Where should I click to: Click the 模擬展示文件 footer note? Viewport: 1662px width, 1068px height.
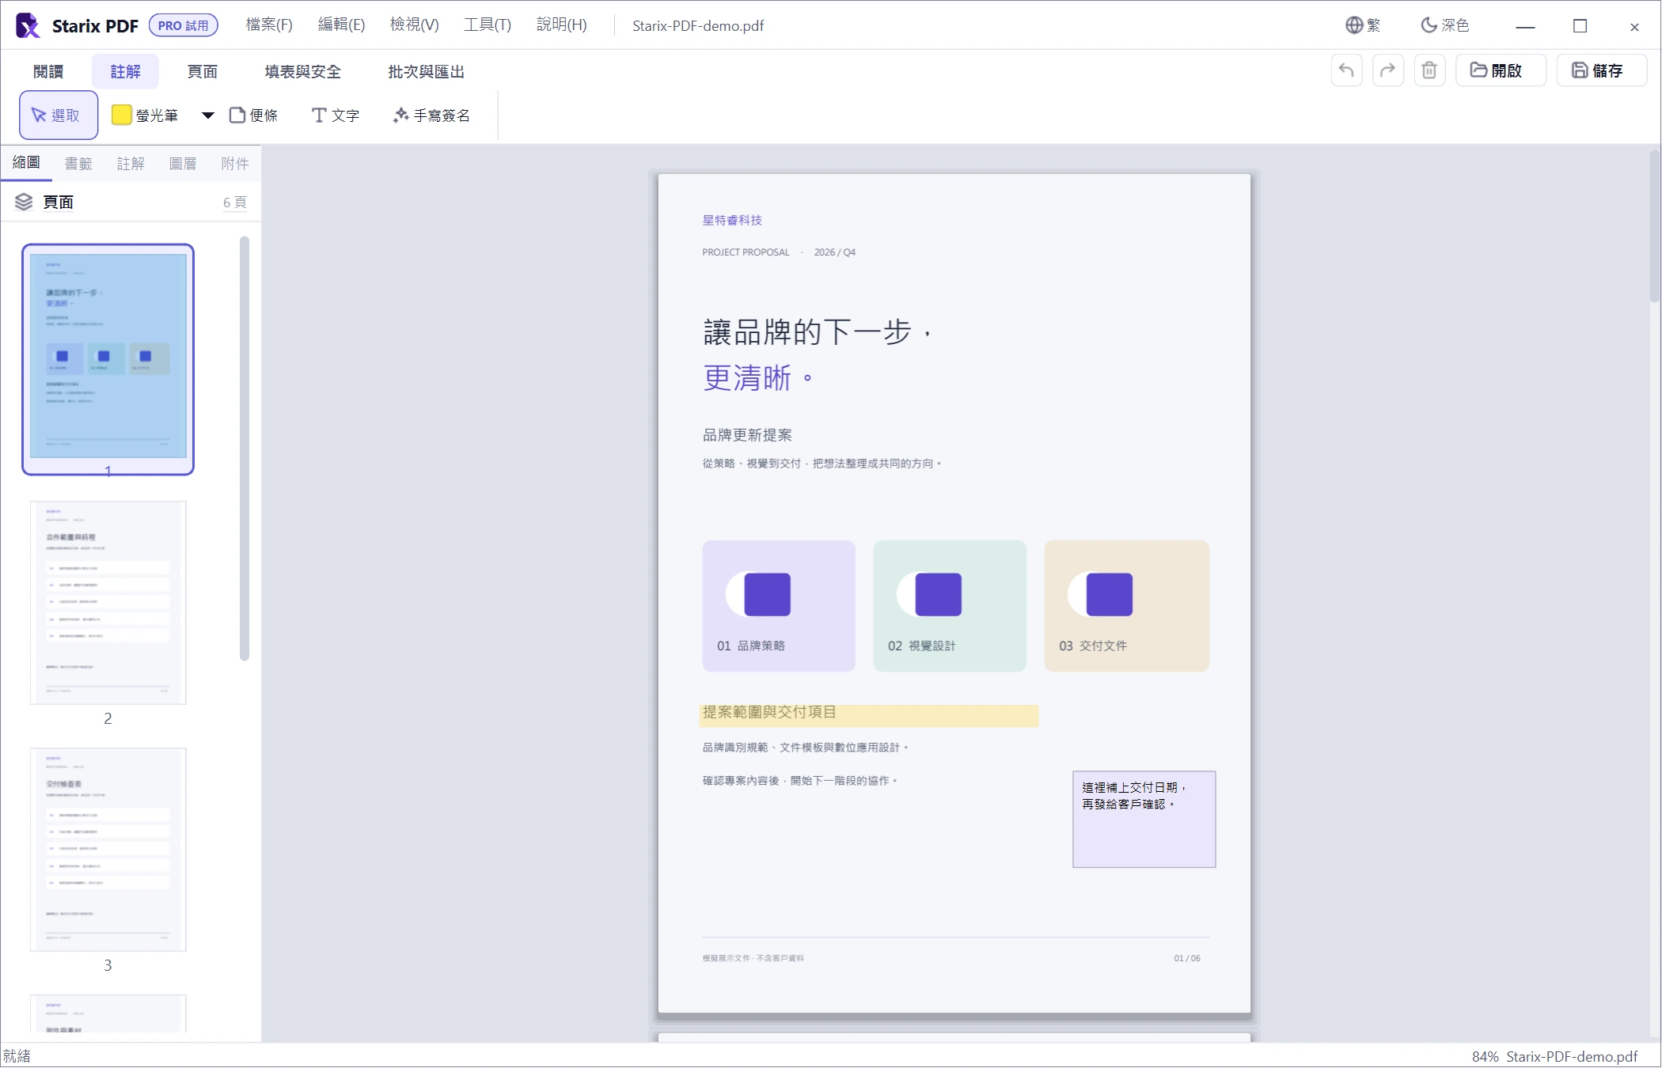[x=753, y=959]
